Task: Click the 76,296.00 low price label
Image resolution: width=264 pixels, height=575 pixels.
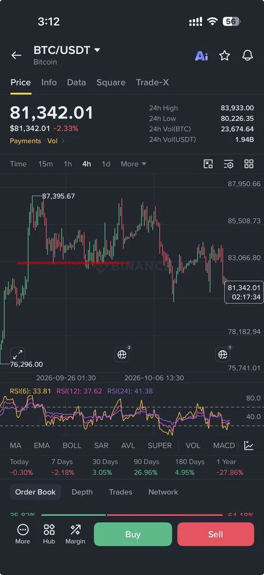Action: [27, 364]
